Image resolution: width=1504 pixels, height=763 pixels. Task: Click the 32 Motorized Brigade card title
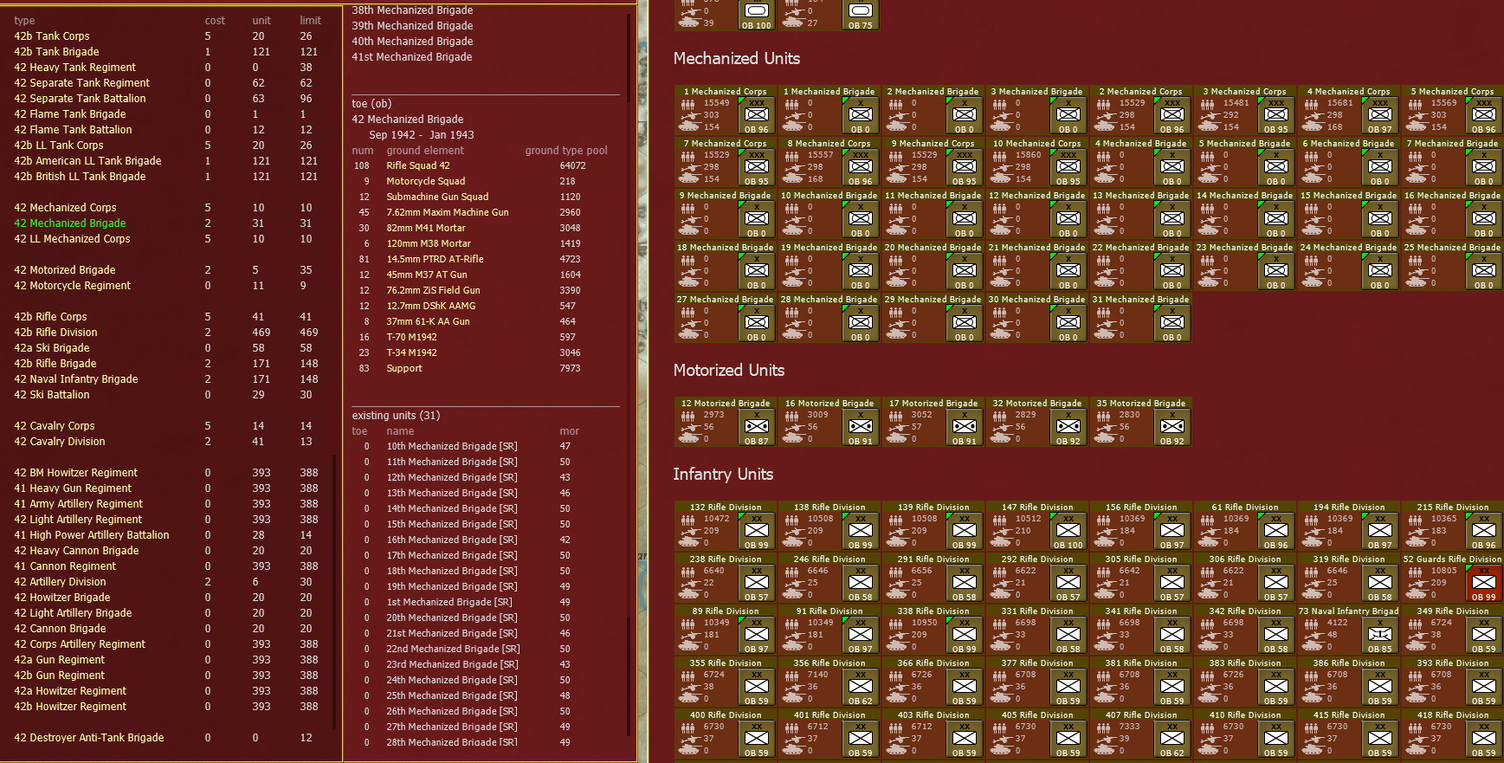(1036, 403)
